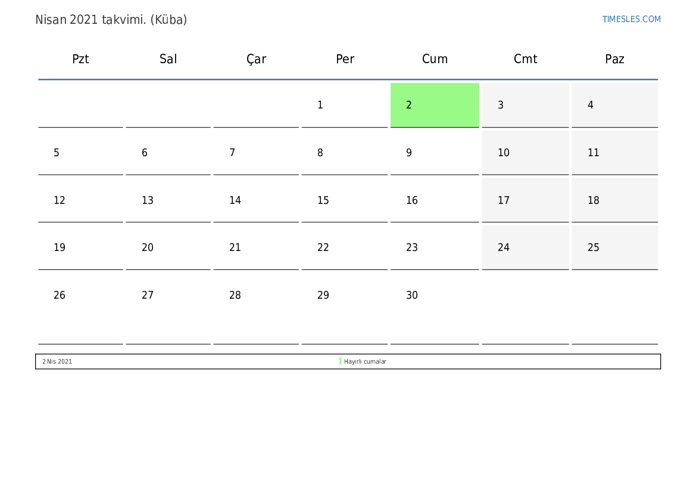Select Saturday 17 weekend cell
The width and height of the screenshot is (696, 493).
pos(525,200)
